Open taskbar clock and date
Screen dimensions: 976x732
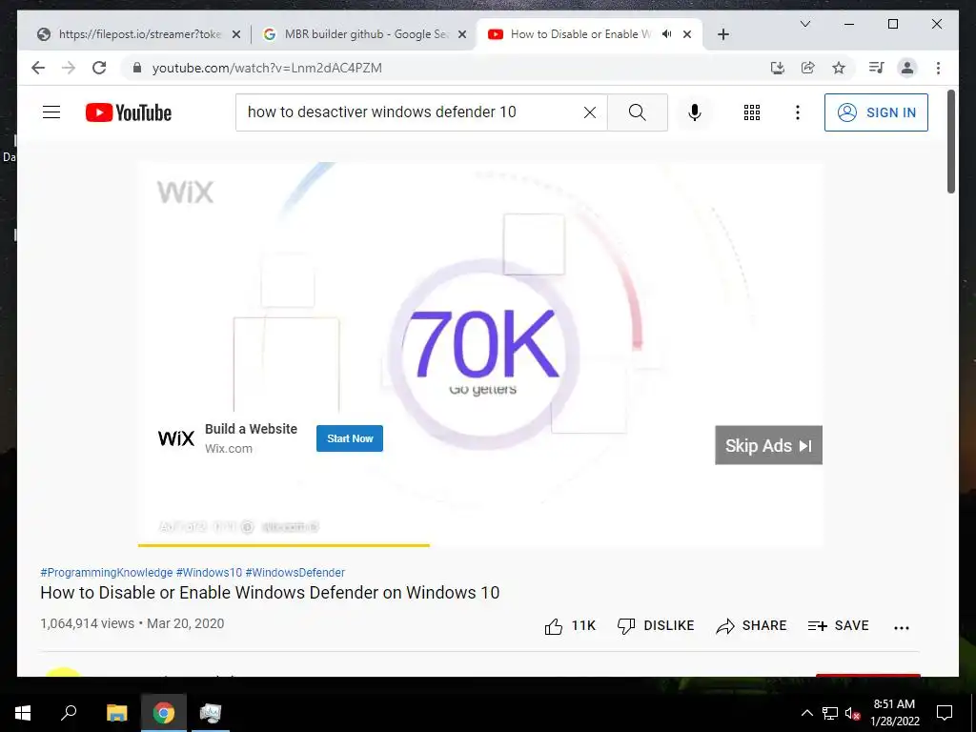tap(894, 713)
